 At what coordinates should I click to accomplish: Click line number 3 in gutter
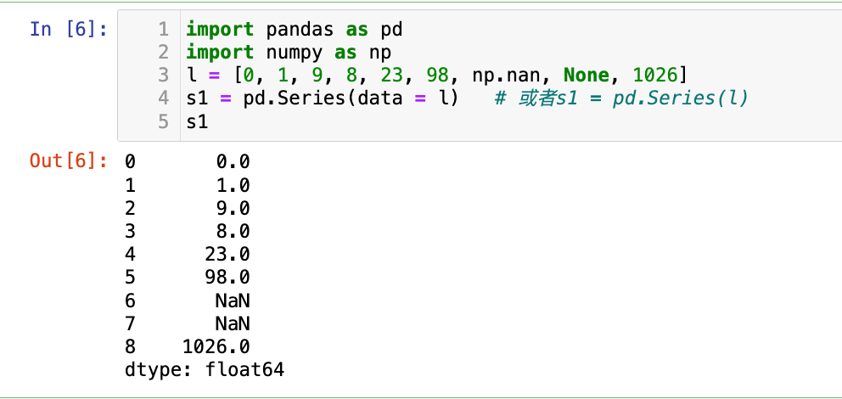[164, 76]
